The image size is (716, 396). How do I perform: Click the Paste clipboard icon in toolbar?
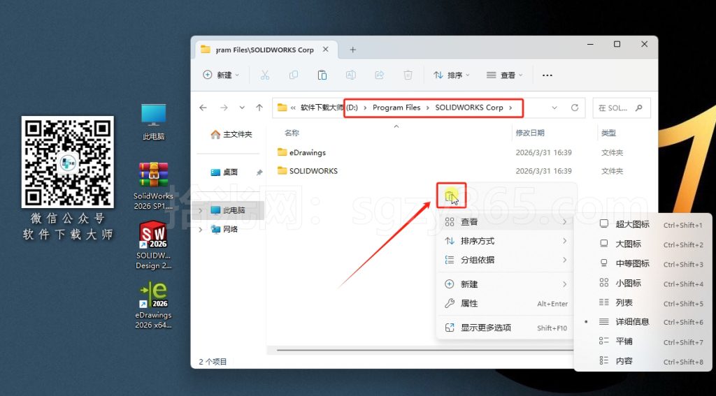(x=322, y=75)
